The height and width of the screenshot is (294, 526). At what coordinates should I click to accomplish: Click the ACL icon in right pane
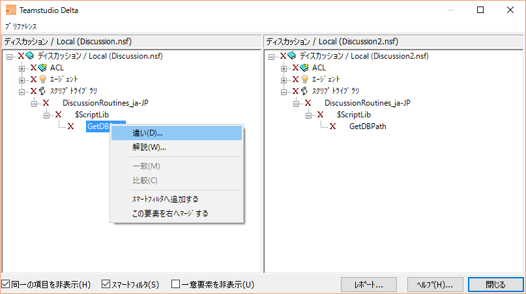304,68
